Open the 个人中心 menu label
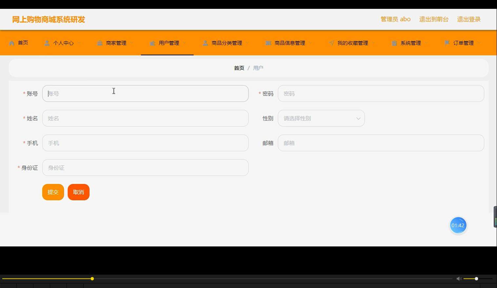The height and width of the screenshot is (288, 497). click(63, 43)
